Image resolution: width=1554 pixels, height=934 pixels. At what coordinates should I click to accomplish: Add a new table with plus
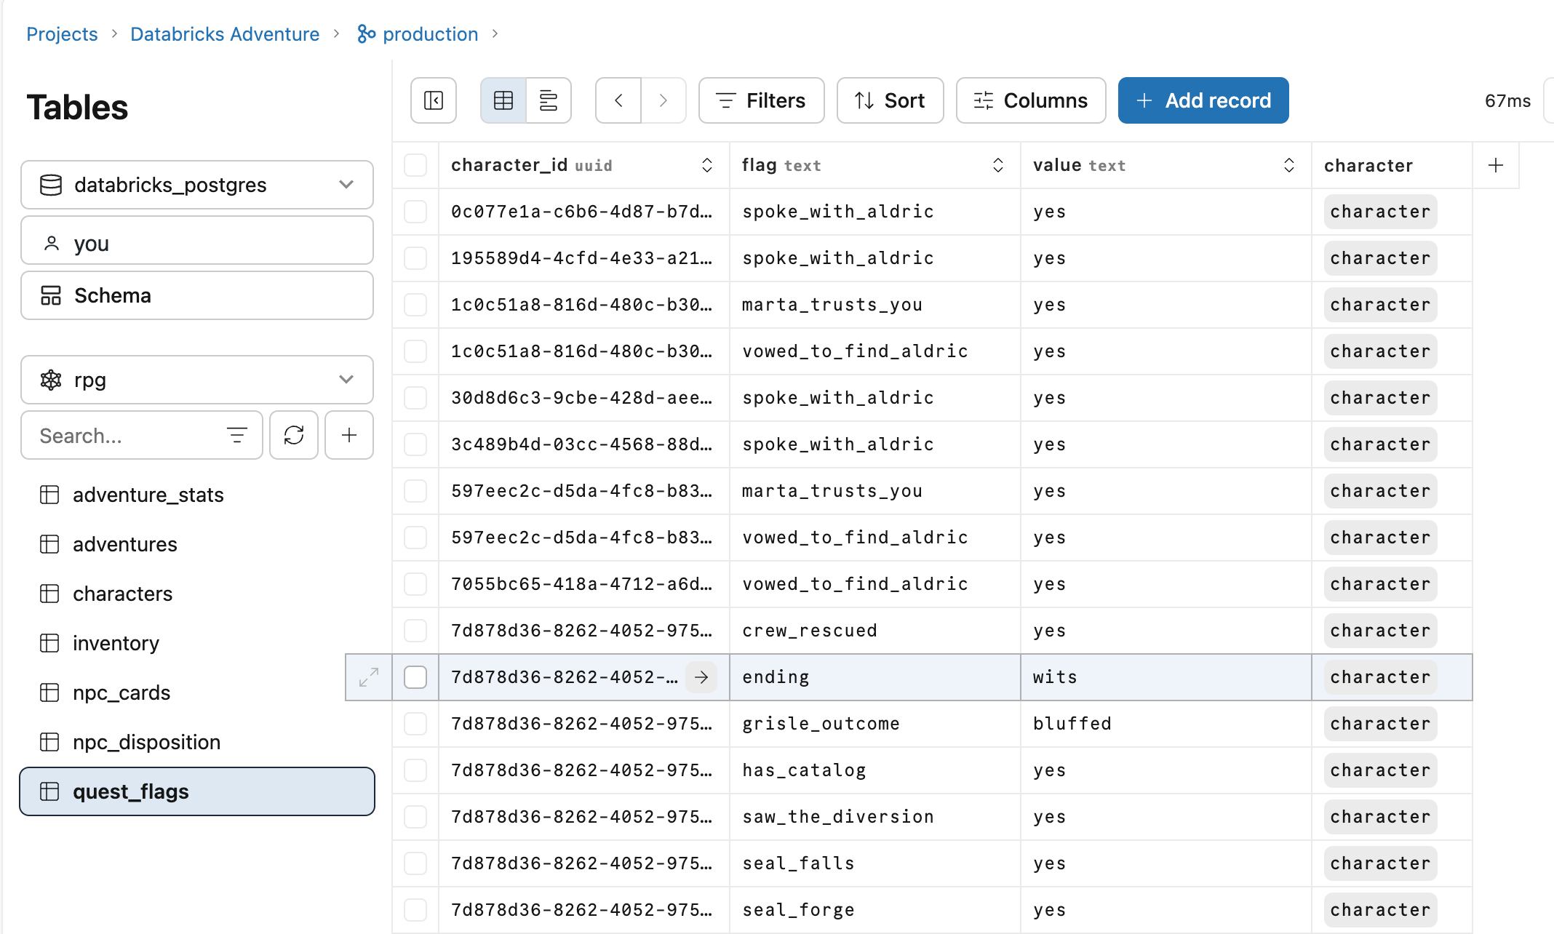pyautogui.click(x=349, y=435)
